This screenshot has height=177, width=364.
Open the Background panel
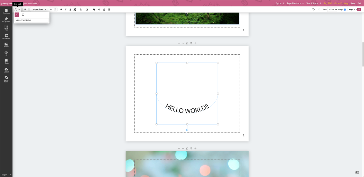6,20
